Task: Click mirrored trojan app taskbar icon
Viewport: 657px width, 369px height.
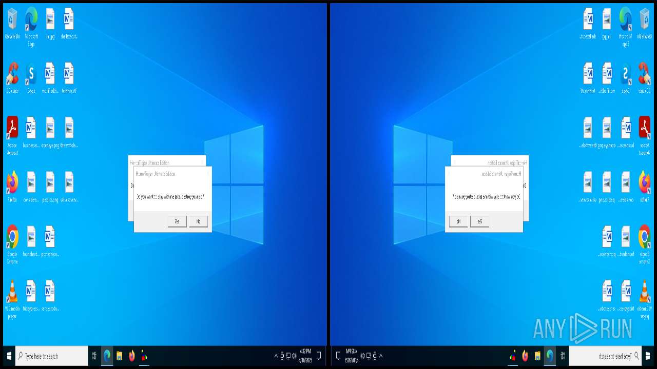Action: pos(512,356)
